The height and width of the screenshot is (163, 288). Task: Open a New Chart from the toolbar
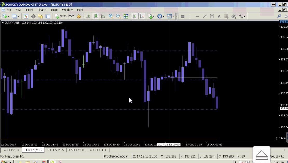tap(5, 16)
